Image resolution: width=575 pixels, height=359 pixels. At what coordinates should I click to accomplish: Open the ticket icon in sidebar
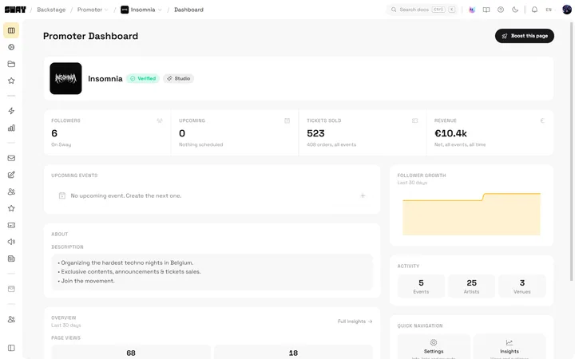[x=11, y=225]
